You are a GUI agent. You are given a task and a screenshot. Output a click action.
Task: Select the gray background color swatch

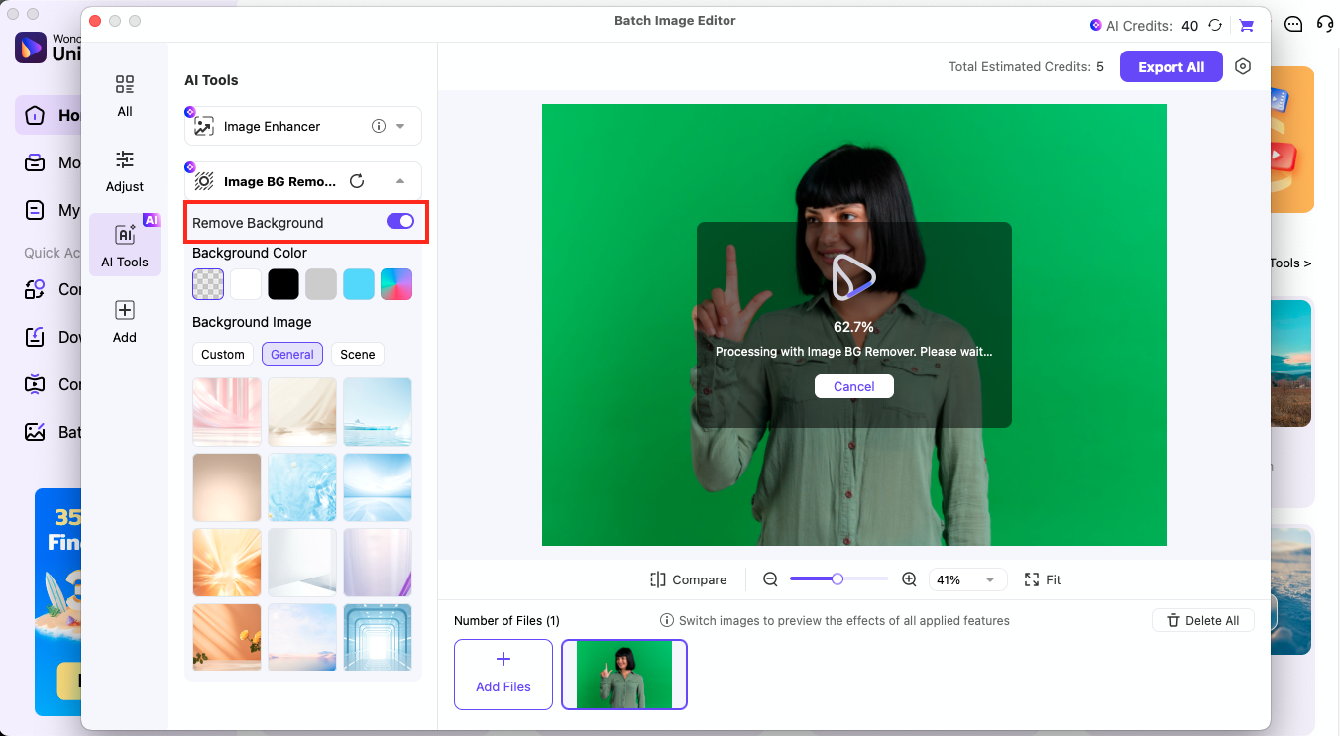click(321, 284)
